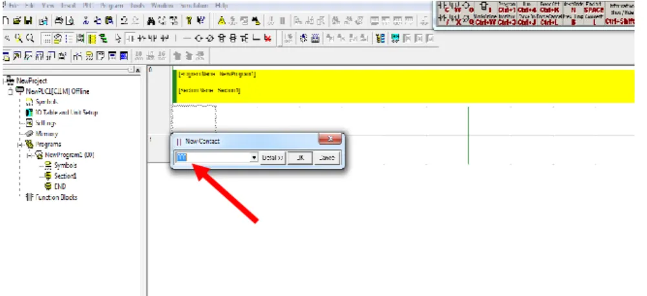
Task: Click the yellow-blue stacked blocks toolbar icon
Action: tap(380, 38)
